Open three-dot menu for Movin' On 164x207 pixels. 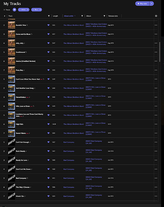click(x=156, y=196)
